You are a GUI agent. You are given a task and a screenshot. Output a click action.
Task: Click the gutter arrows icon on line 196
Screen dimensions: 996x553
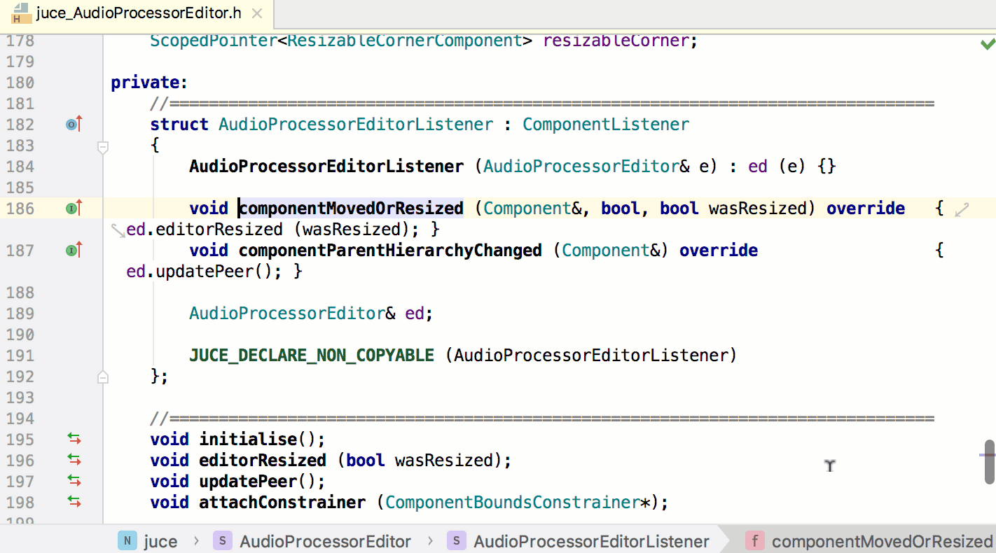pos(74,460)
